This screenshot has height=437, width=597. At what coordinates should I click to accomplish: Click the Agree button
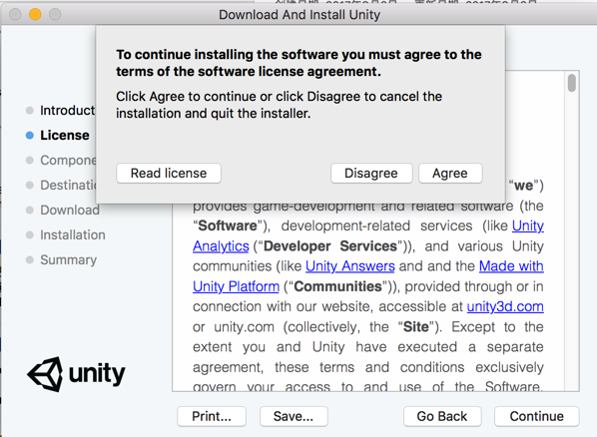pyautogui.click(x=450, y=174)
